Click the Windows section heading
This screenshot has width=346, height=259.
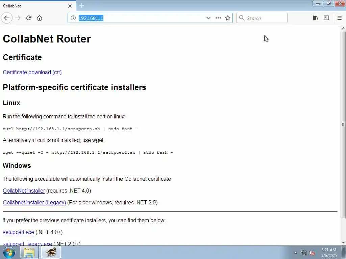17,166
